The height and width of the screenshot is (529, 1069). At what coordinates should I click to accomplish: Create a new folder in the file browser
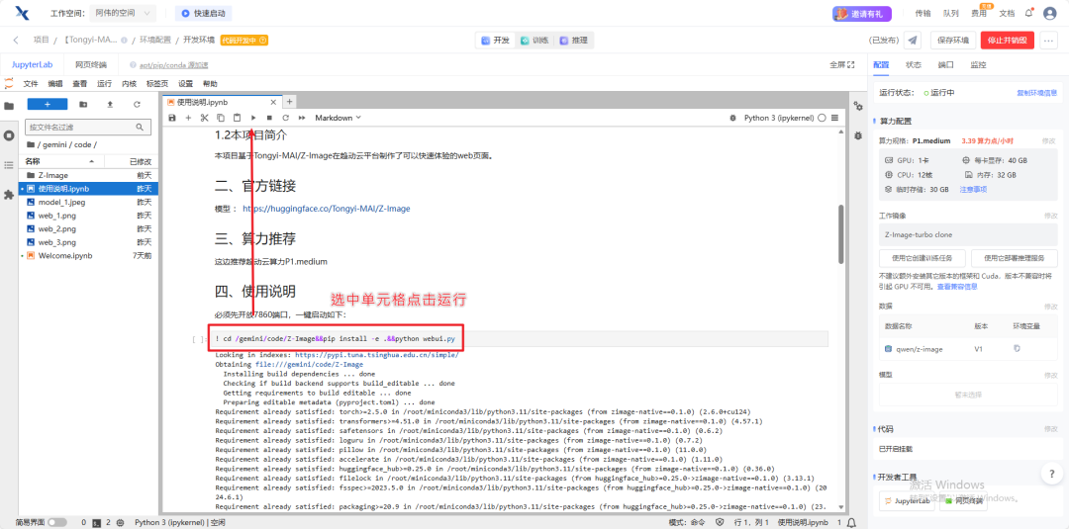tap(83, 104)
